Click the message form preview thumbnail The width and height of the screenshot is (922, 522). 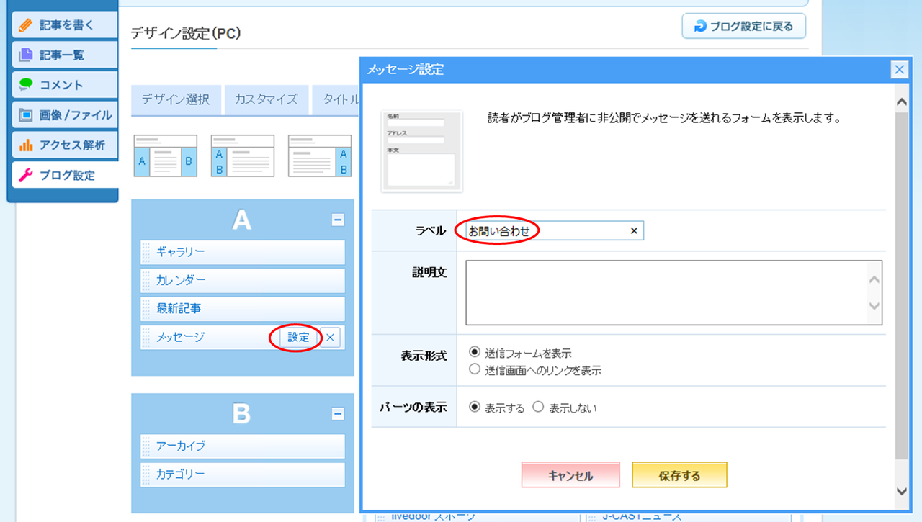pyautogui.click(x=422, y=151)
